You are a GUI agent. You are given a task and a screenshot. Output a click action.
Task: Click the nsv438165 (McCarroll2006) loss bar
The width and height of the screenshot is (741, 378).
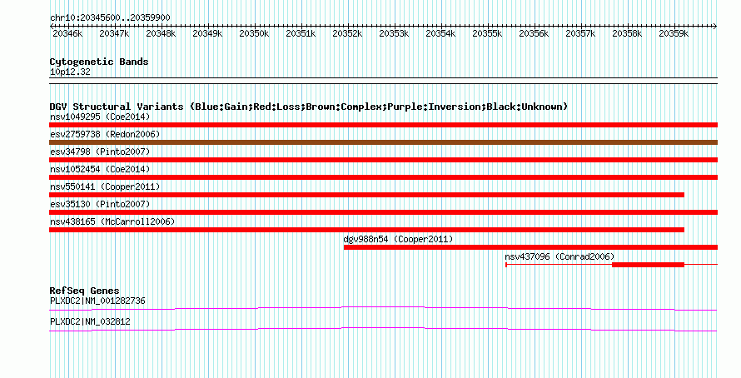click(x=366, y=230)
